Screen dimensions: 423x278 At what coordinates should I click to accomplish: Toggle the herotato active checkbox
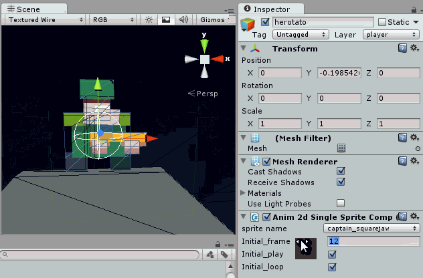pos(265,22)
